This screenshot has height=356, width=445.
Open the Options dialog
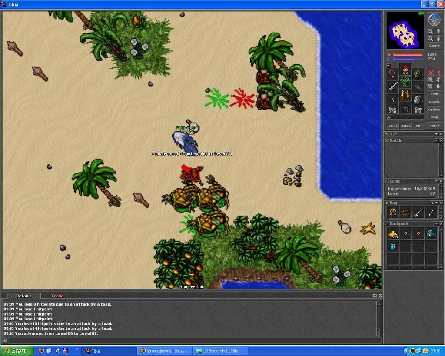(x=434, y=109)
